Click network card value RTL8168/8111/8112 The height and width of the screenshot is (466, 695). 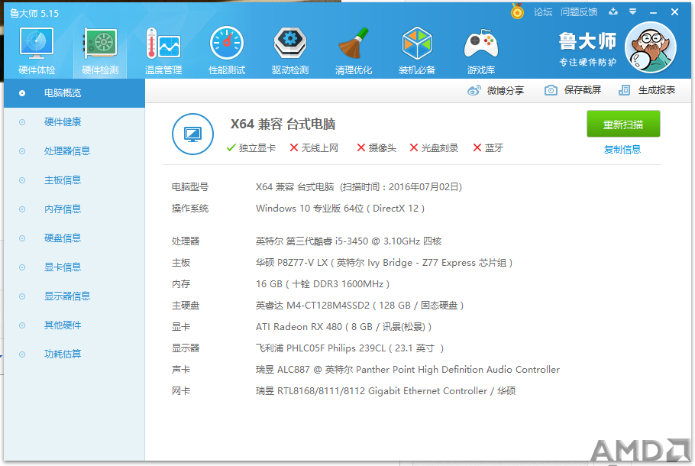[385, 391]
